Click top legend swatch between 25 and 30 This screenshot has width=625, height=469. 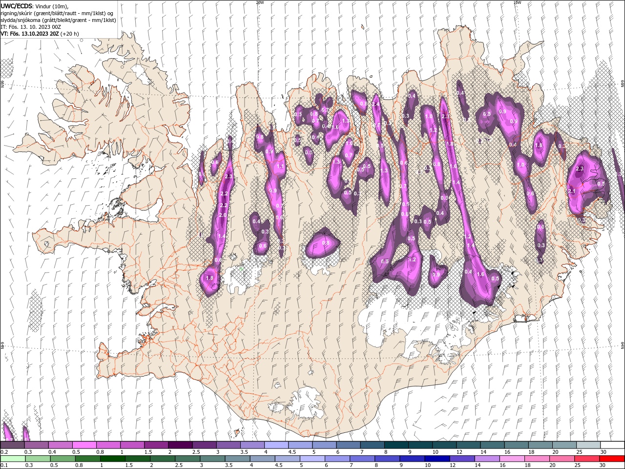(x=589, y=445)
